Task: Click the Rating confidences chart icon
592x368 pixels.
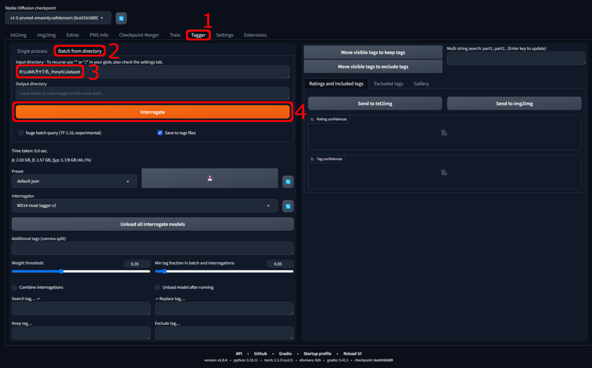Action: [x=444, y=133]
